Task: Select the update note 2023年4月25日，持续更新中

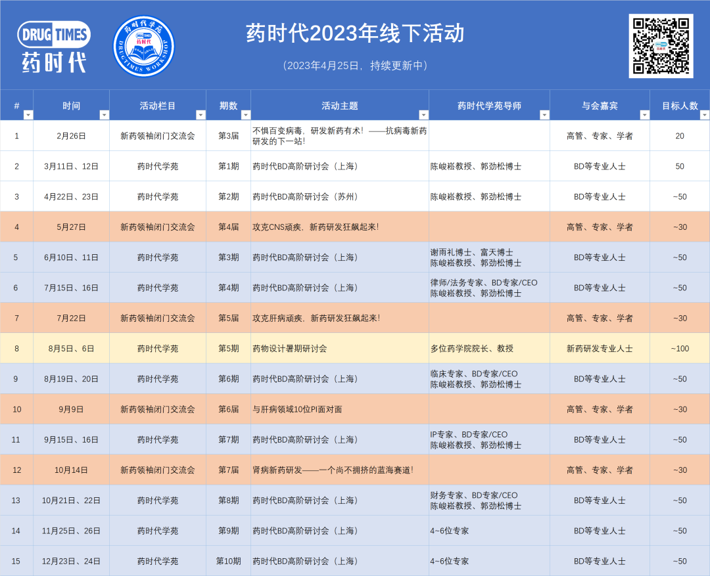Action: (355, 66)
